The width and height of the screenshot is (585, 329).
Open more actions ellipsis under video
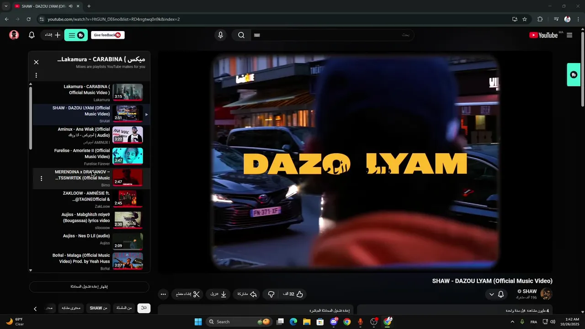163,294
